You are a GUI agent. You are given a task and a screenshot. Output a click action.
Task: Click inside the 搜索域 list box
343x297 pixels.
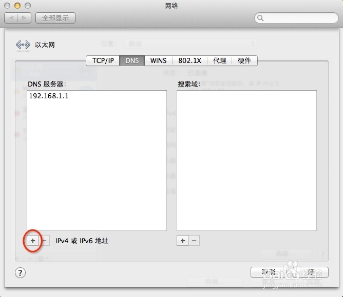pos(246,160)
